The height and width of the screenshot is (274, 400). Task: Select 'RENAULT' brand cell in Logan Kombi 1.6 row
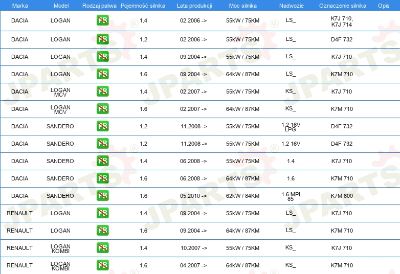19,265
